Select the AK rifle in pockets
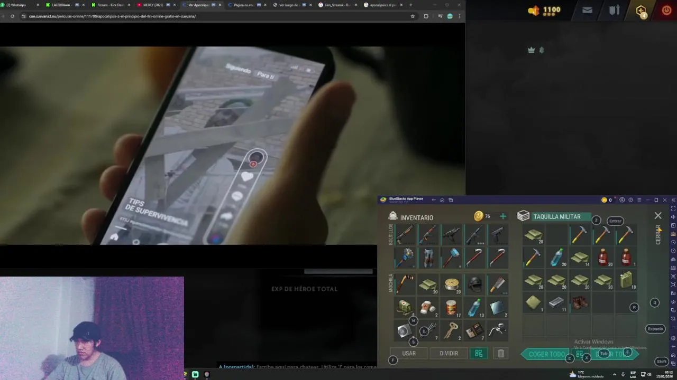The image size is (677, 380). (428, 234)
